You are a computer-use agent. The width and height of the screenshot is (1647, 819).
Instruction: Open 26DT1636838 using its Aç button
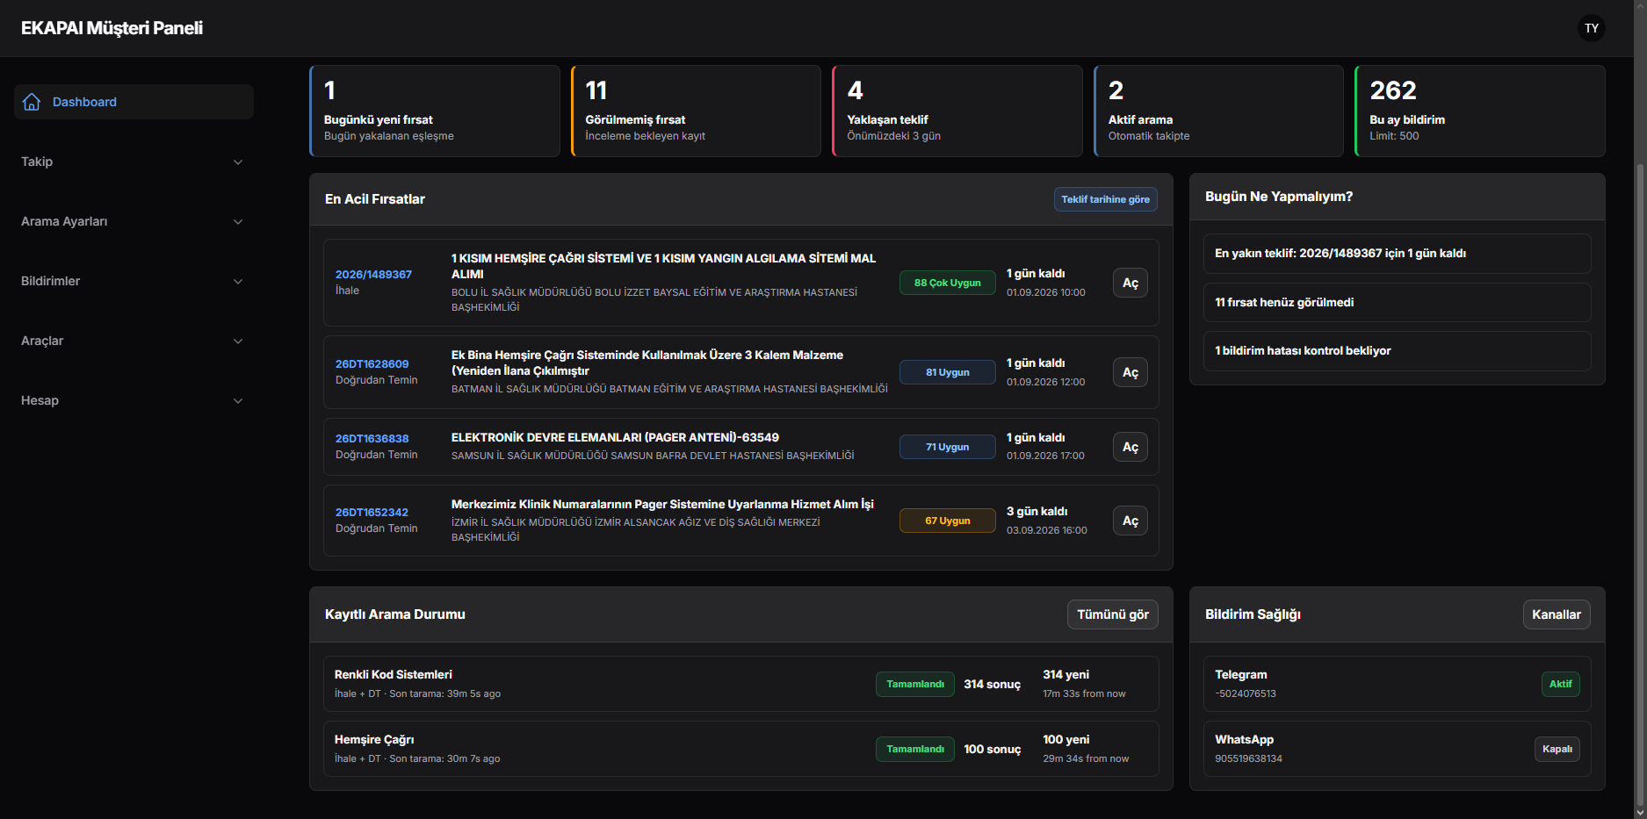(x=1131, y=447)
